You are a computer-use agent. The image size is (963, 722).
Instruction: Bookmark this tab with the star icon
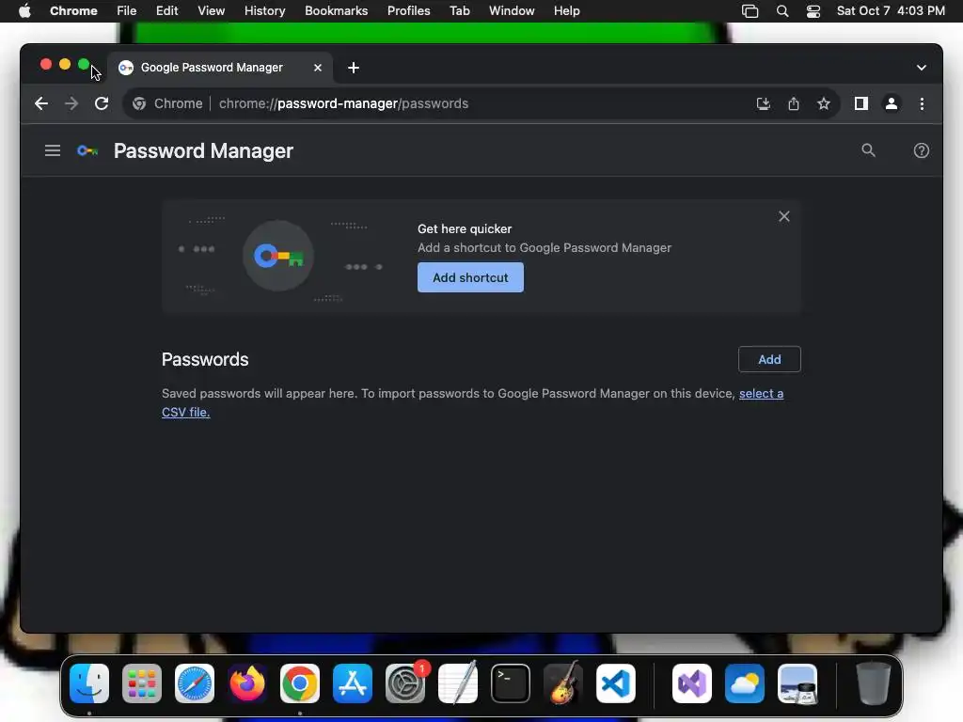(x=824, y=103)
